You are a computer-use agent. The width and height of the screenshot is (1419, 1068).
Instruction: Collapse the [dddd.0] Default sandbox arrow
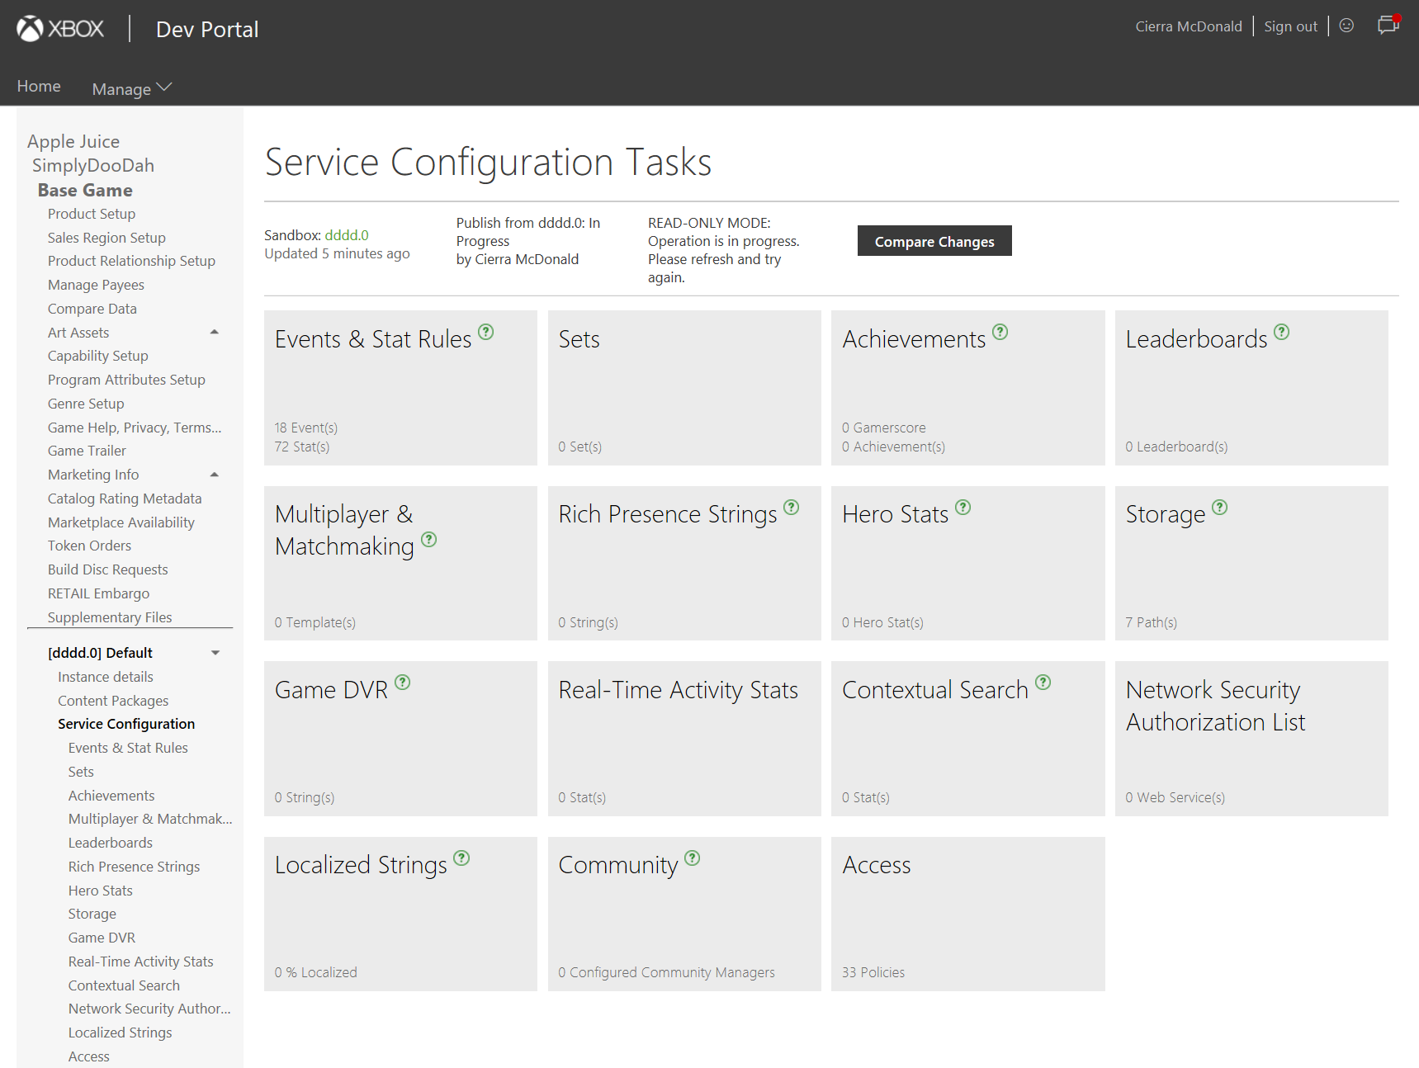[215, 653]
